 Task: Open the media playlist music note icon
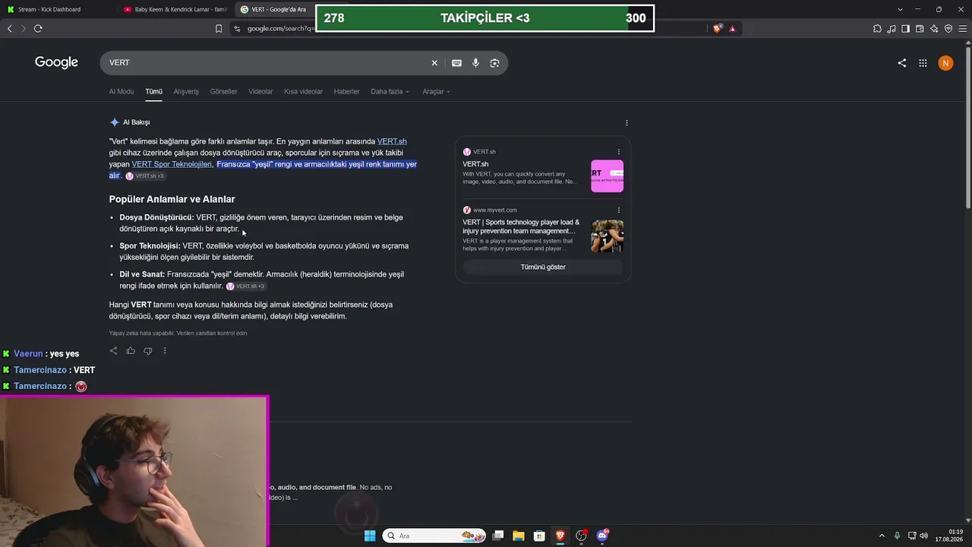click(892, 29)
